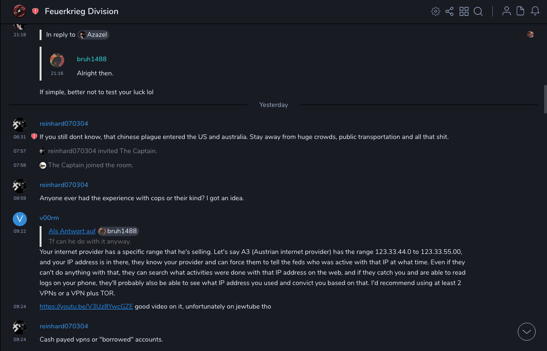Click the v00rm sender name
This screenshot has width=547, height=351.
pos(49,218)
